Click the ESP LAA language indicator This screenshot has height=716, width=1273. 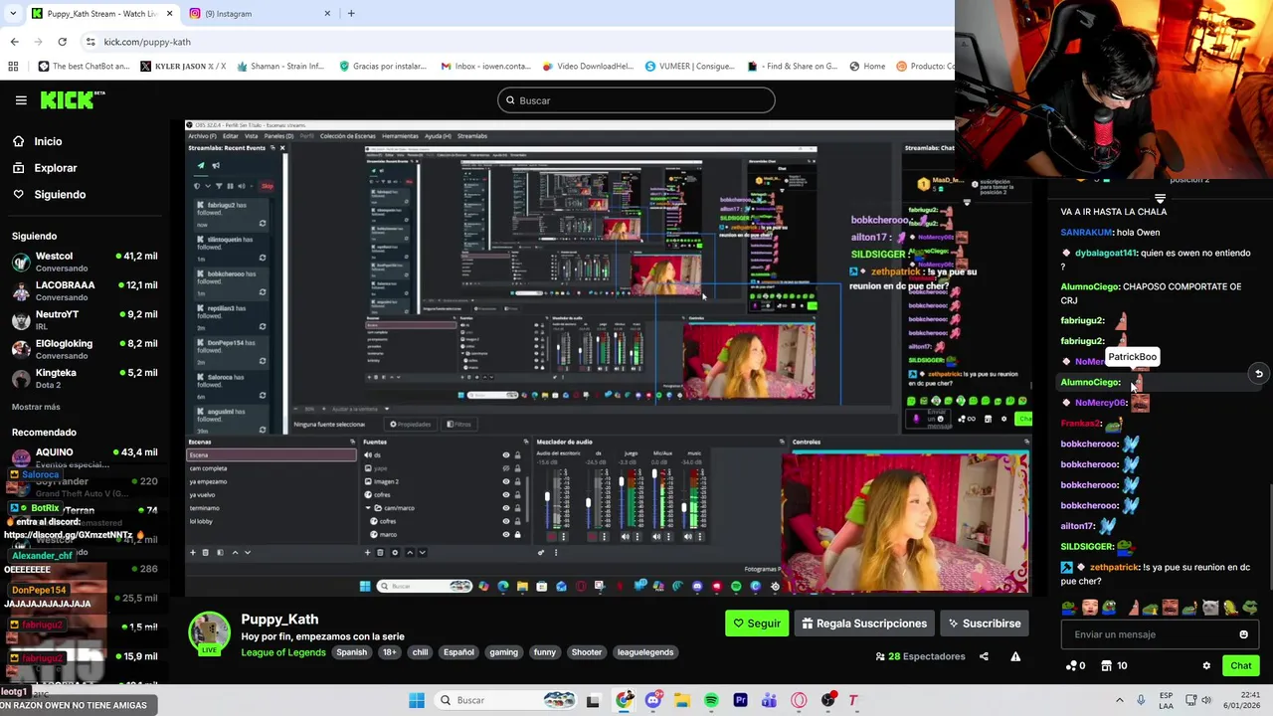[x=1166, y=700]
